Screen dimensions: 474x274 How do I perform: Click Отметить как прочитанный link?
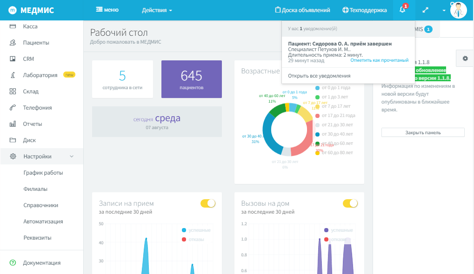(380, 60)
